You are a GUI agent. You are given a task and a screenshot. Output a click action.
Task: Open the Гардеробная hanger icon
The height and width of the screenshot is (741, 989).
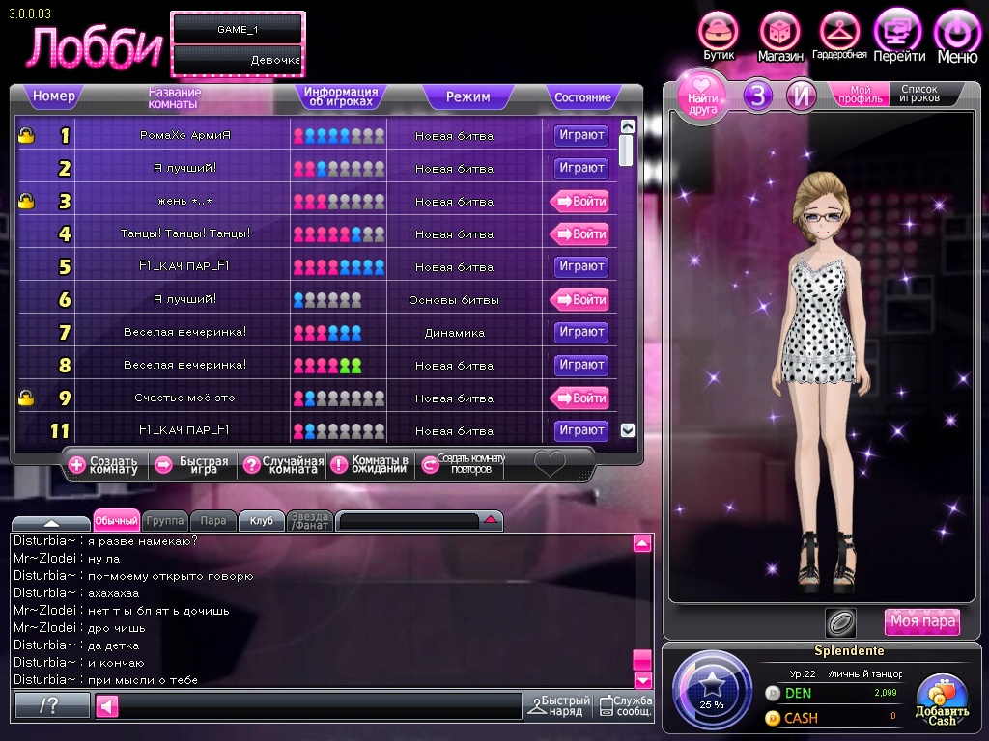tap(839, 31)
